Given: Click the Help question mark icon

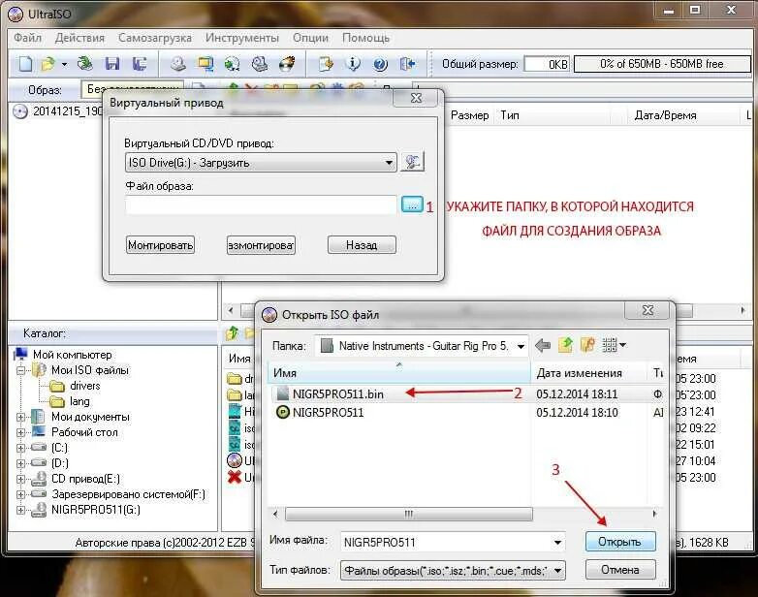Looking at the screenshot, I should point(380,64).
